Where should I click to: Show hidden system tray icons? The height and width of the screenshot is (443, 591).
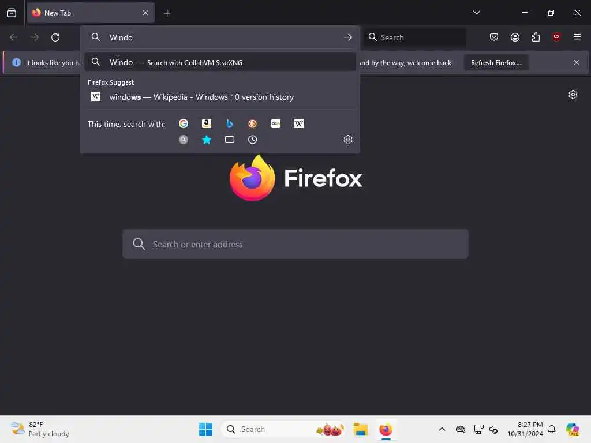pyautogui.click(x=442, y=429)
